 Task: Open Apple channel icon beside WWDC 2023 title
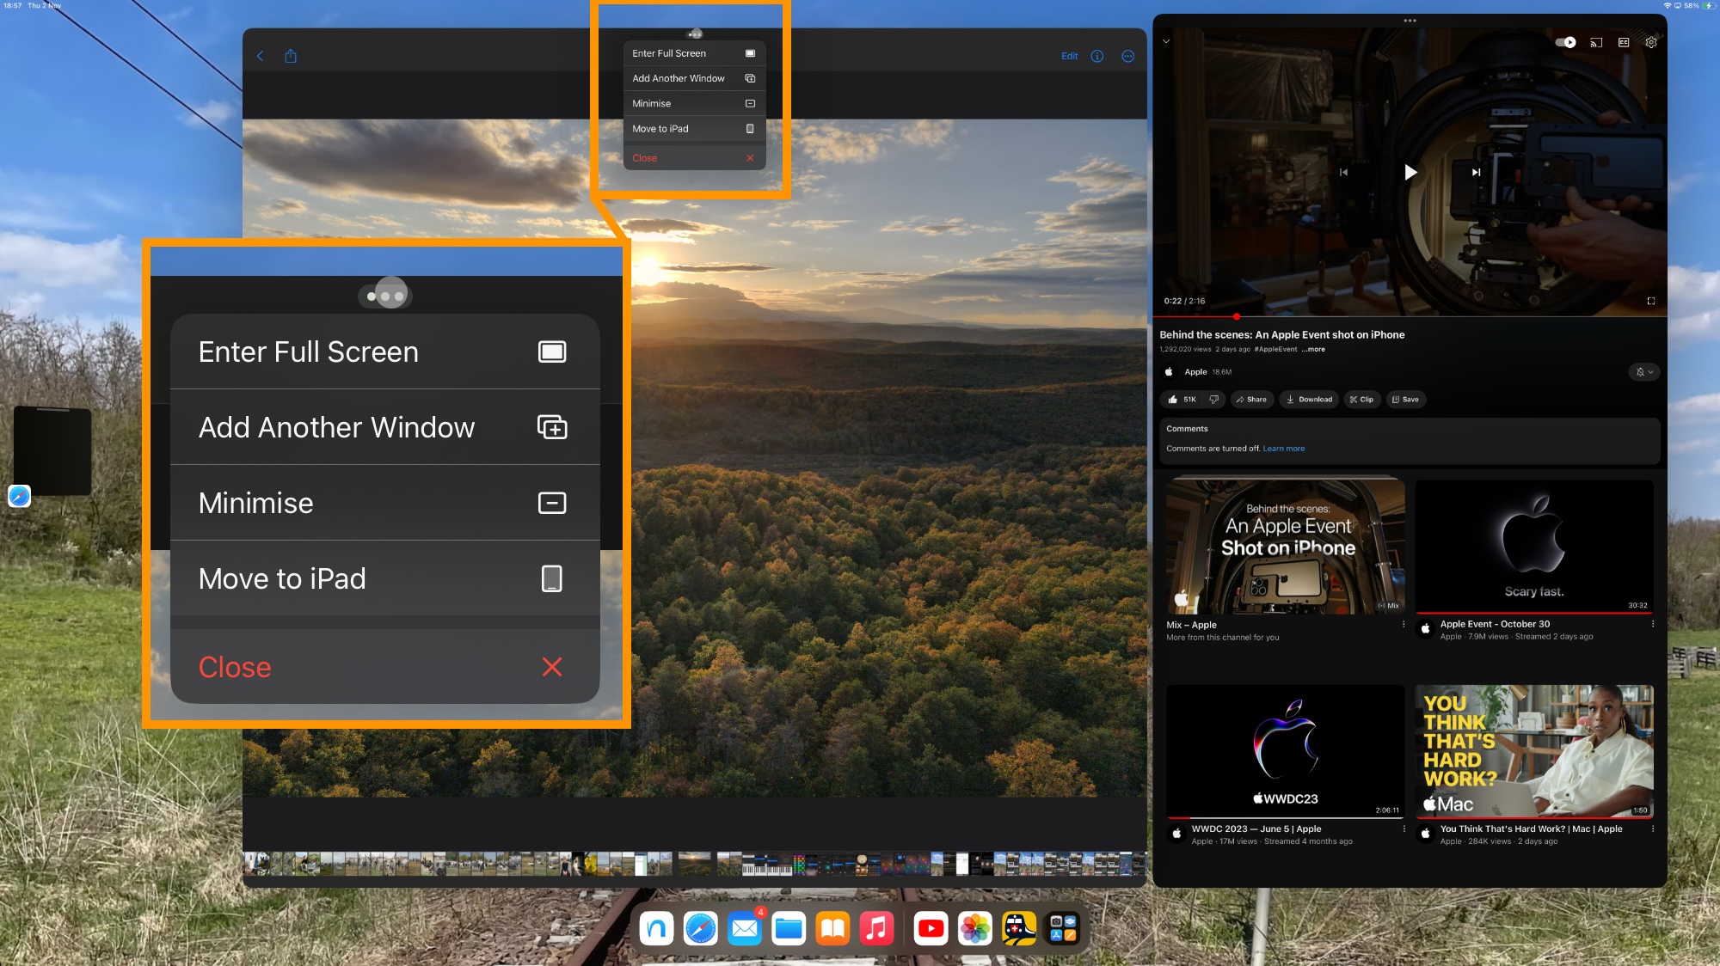[x=1176, y=834]
